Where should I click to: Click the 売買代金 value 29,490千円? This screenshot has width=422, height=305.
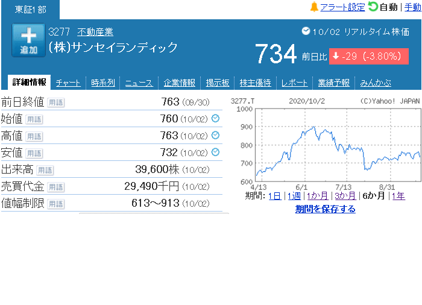[x=151, y=186]
